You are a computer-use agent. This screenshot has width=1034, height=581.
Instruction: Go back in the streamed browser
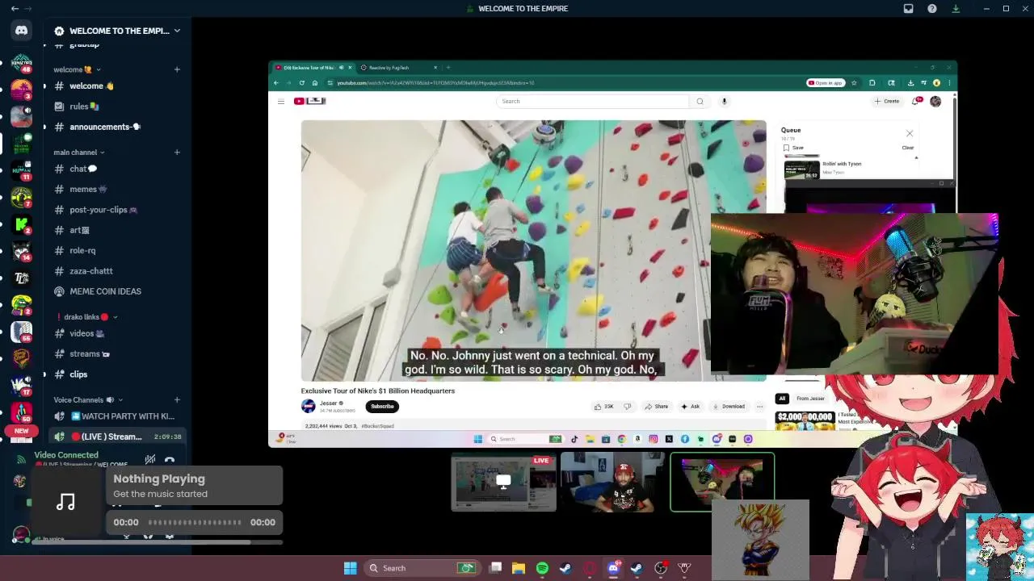tap(276, 82)
